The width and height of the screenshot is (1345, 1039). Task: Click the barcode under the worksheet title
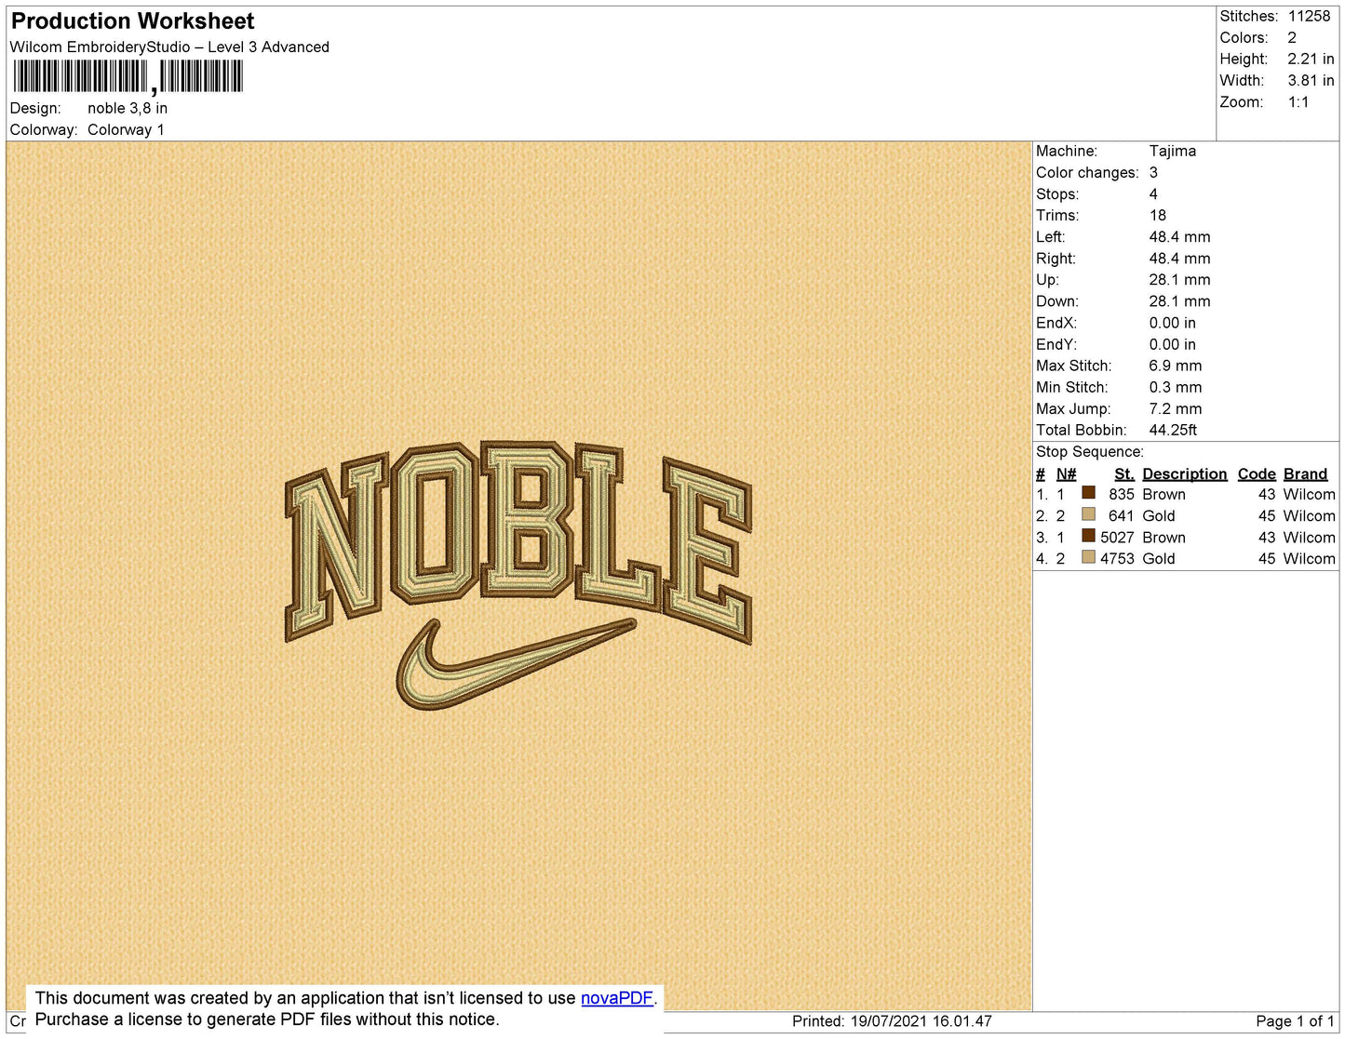pos(128,76)
